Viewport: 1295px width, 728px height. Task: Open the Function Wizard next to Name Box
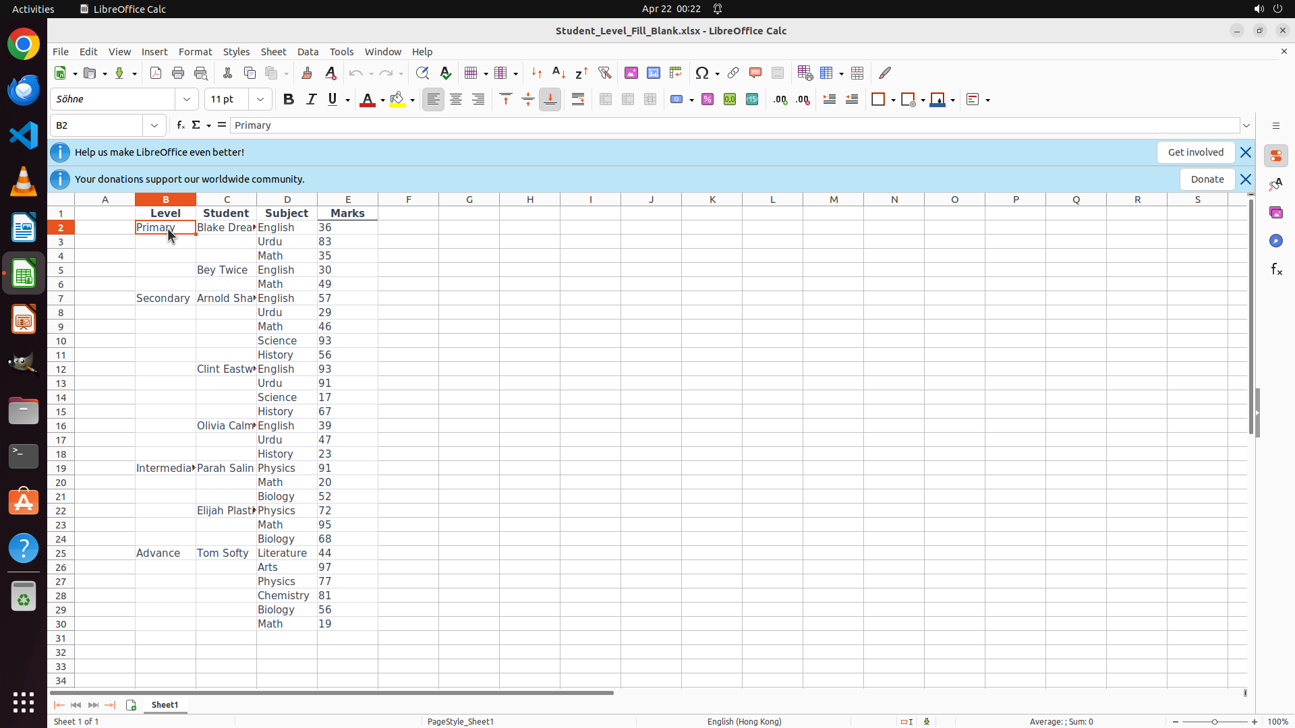(181, 125)
